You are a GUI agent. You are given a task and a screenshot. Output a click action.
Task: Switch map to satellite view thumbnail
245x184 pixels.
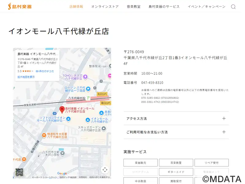pos(19,172)
